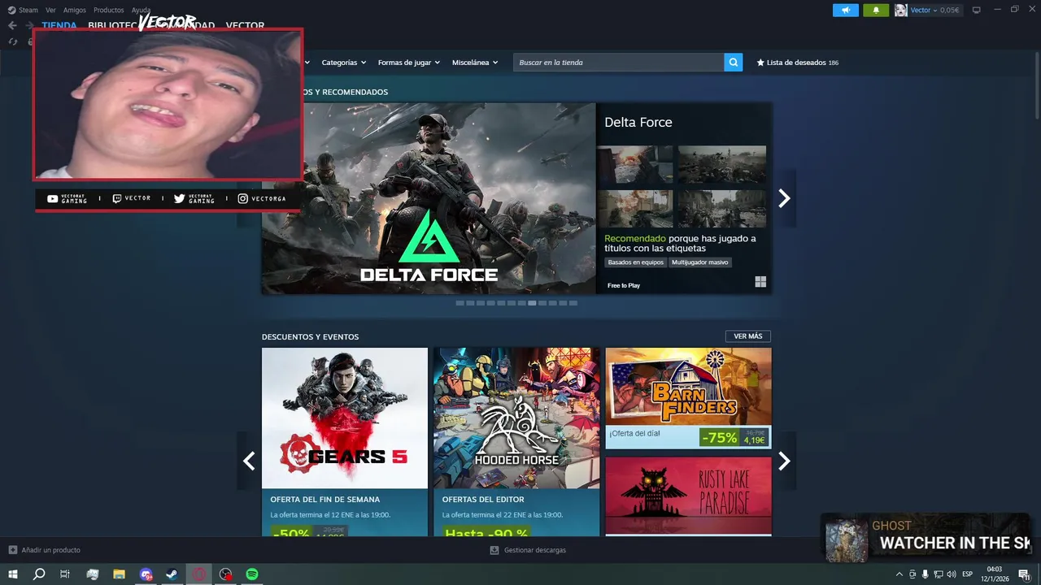Viewport: 1041px width, 585px height.
Task: Open the Steam menu
Action: click(24, 10)
